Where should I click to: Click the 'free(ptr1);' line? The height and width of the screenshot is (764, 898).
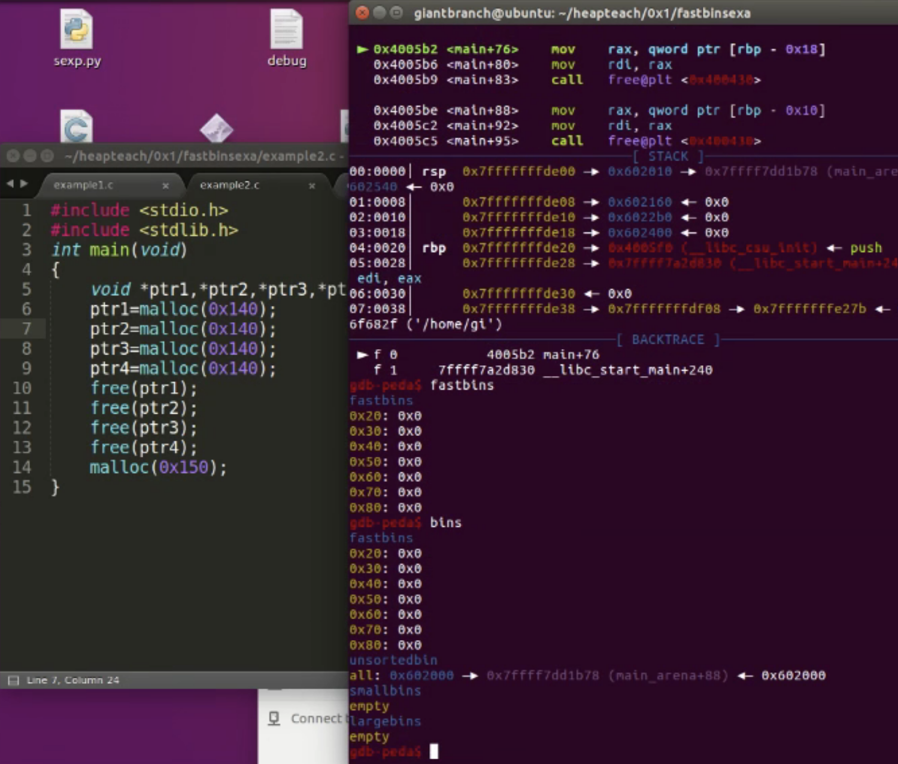pos(144,388)
